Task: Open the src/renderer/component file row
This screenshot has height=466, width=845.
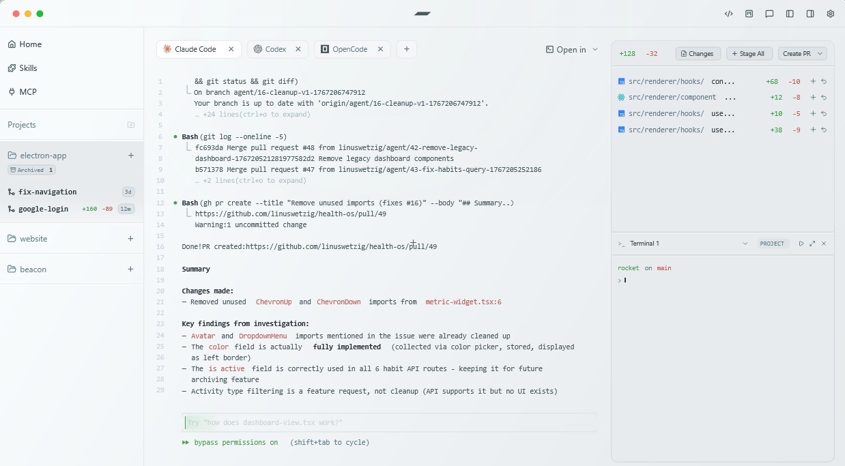Action: (x=722, y=98)
